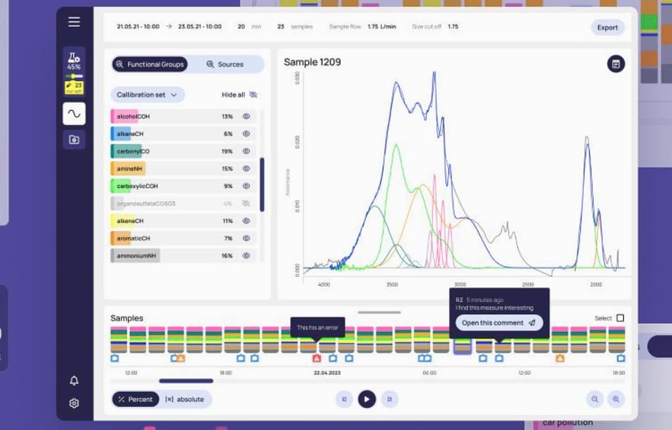Click the red error warning marker
The height and width of the screenshot is (430, 672).
coord(316,358)
